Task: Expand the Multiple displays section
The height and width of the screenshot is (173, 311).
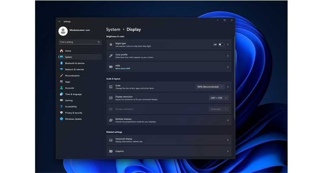Action: [x=228, y=120]
